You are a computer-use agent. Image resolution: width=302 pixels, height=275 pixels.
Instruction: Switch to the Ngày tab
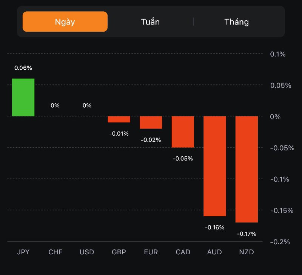pyautogui.click(x=65, y=21)
